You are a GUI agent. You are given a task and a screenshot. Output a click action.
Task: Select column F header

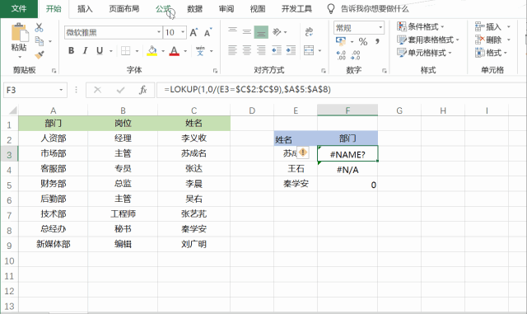point(347,110)
